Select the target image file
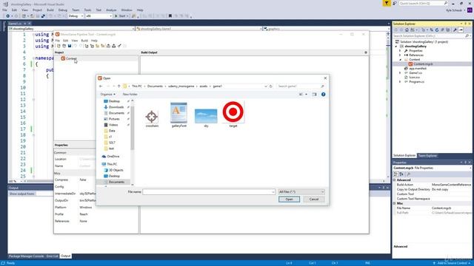This screenshot has width=474, height=266. coord(233,114)
